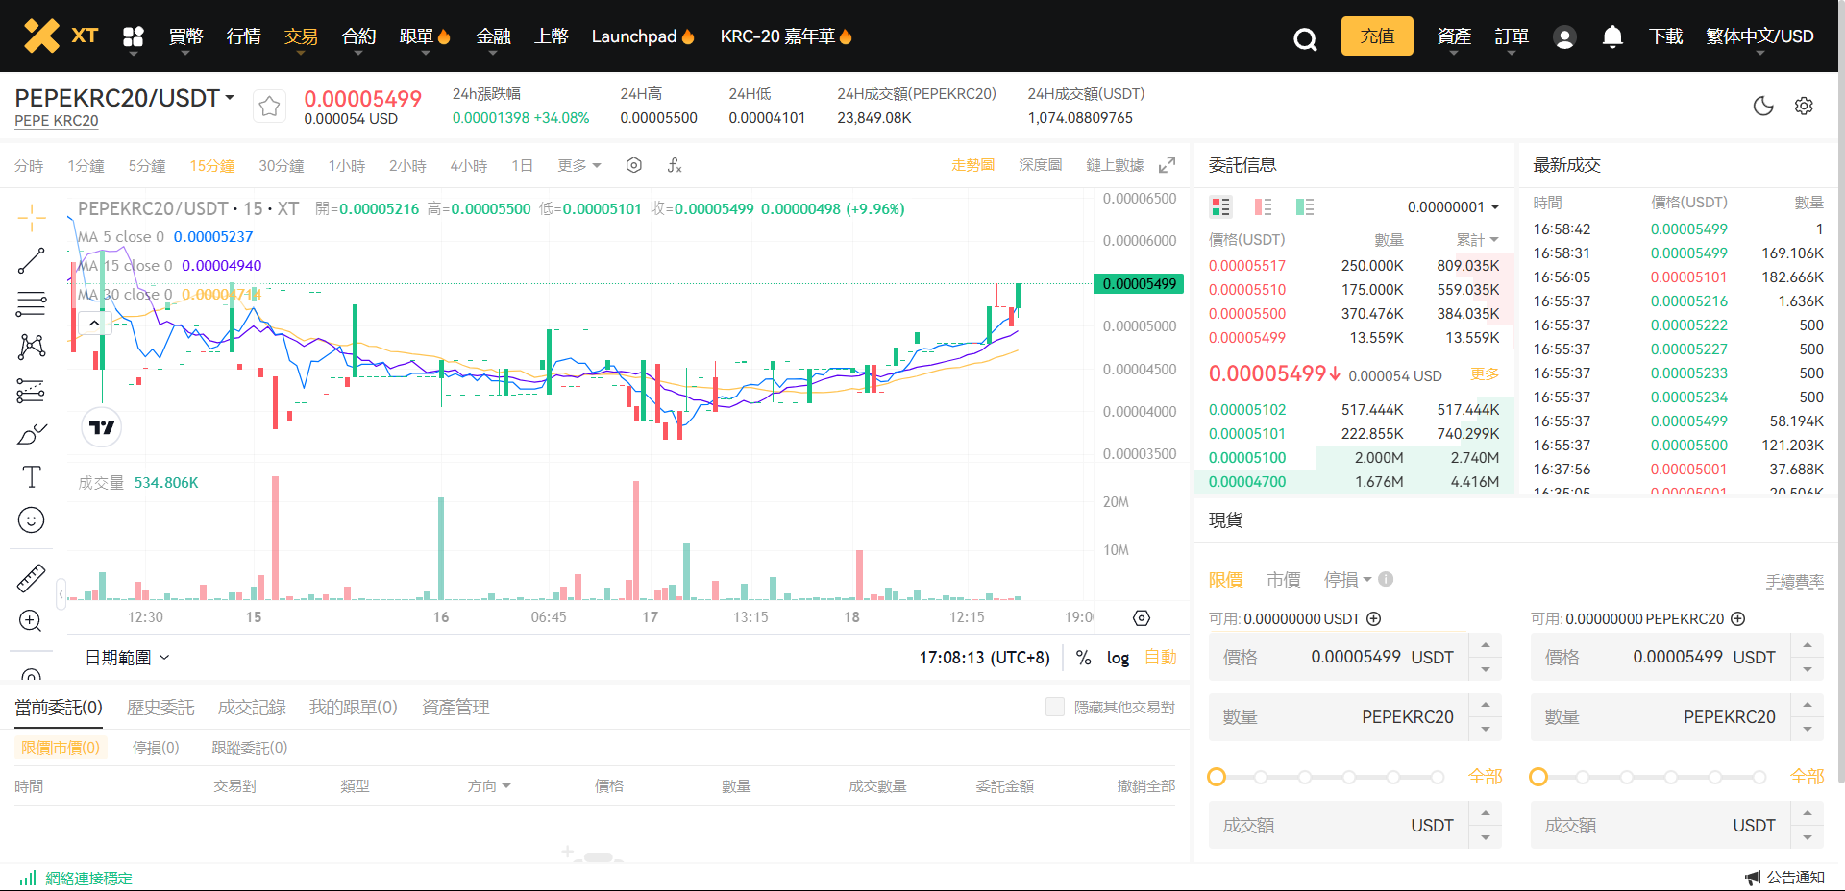Open the emoji icons tool
Viewport: 1845px width, 891px height.
(32, 520)
